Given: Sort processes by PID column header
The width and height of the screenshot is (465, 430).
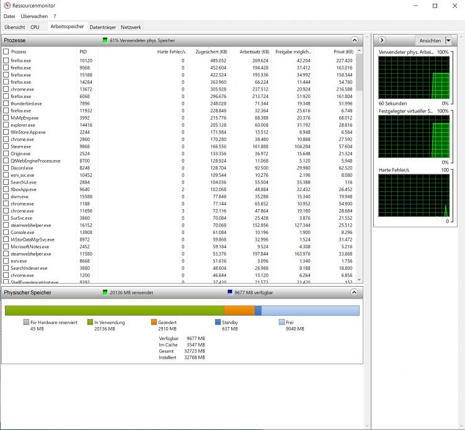Looking at the screenshot, I should [x=84, y=52].
